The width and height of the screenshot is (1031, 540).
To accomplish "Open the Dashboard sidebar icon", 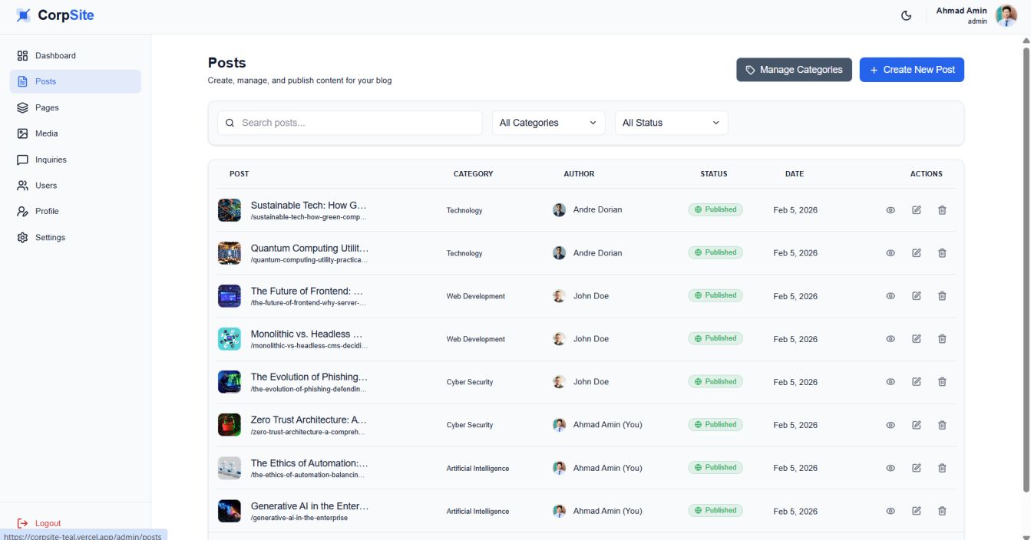I will click(x=22, y=55).
